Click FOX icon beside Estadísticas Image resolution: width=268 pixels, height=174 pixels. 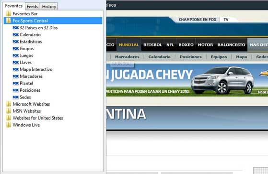click(15, 42)
